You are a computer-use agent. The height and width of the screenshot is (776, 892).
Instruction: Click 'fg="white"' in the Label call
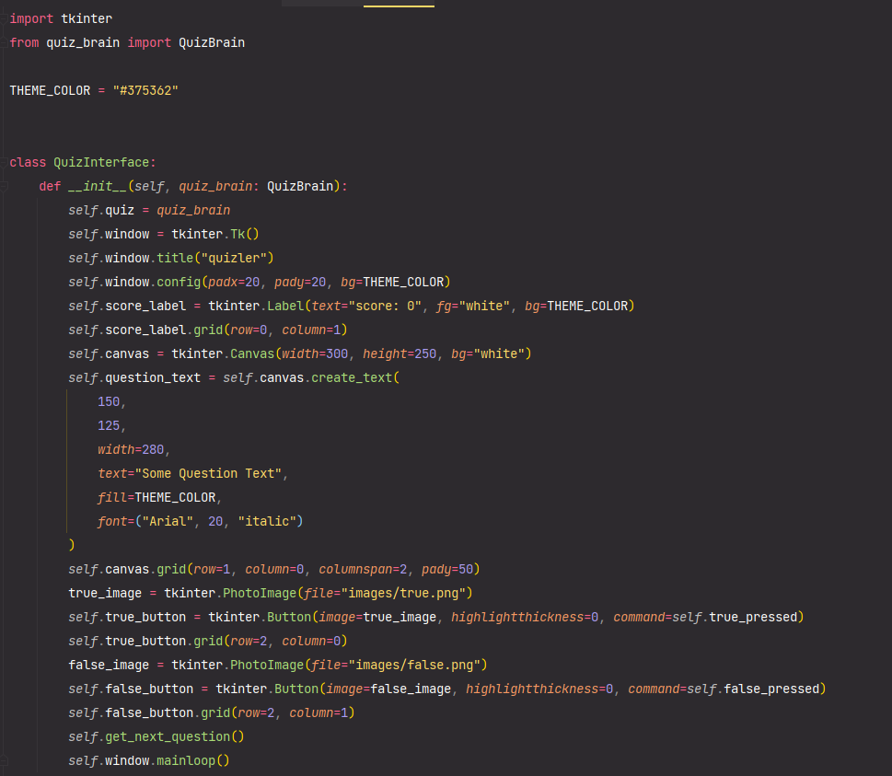click(473, 307)
